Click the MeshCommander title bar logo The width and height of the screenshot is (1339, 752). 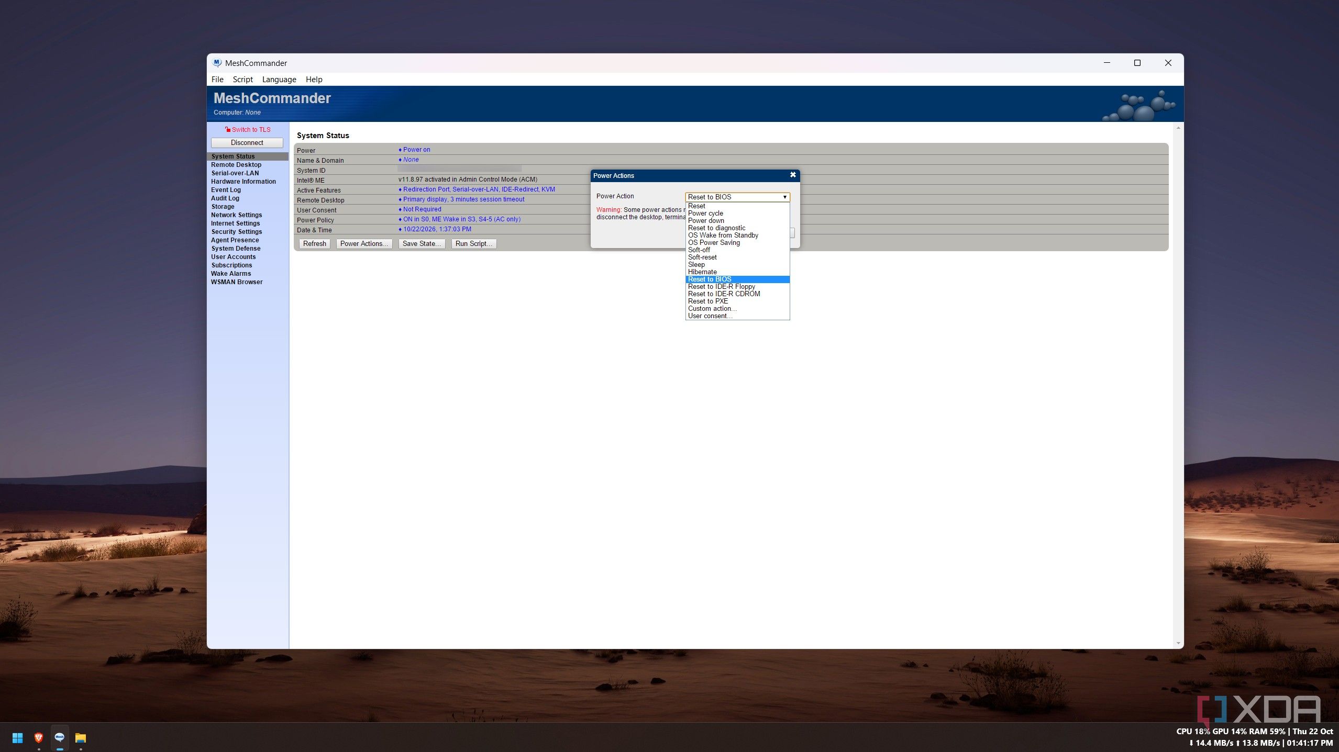[217, 63]
